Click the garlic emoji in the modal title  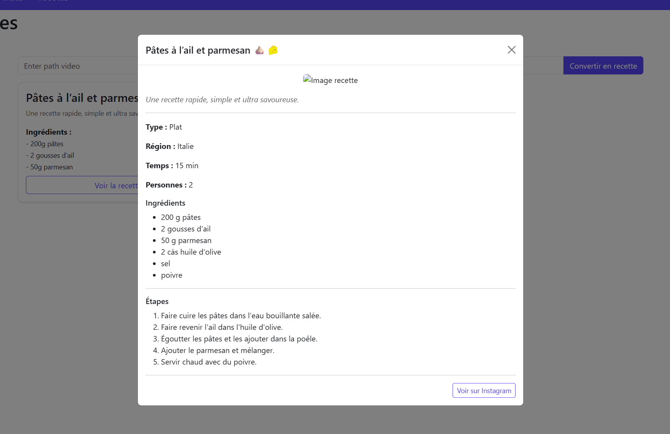pyautogui.click(x=260, y=51)
